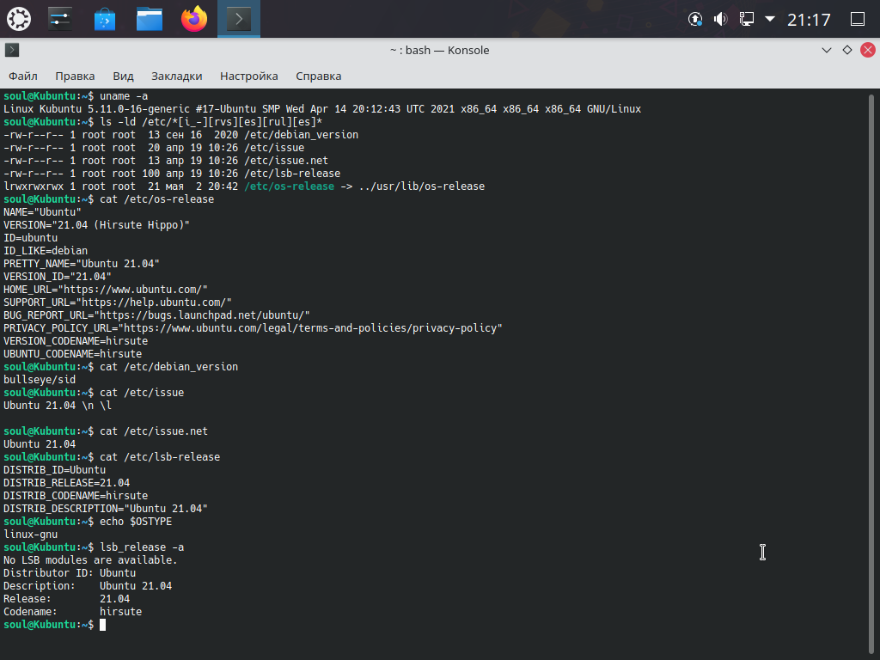Click the "DISTRIB_CODENAME=hirsute" line
Viewport: 880px width, 660px height.
tap(76, 496)
